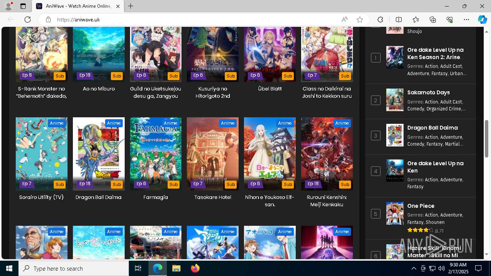Click the taskbar search box
The width and height of the screenshot is (491, 276).
pos(74,268)
